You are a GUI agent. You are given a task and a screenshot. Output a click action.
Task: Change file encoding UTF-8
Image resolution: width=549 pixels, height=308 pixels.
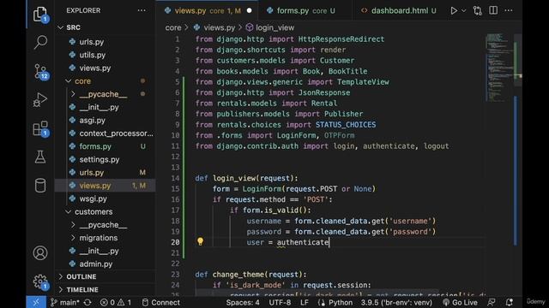coord(280,302)
